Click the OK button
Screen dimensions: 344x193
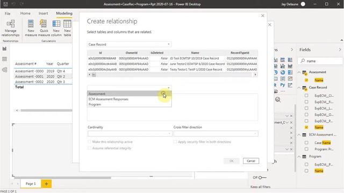point(232,161)
